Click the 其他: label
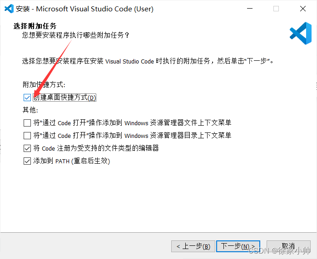The width and height of the screenshot is (317, 259). click(30, 110)
